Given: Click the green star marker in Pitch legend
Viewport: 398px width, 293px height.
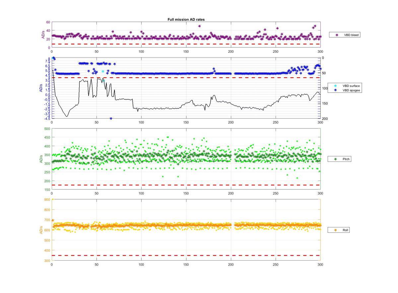Looking at the screenshot, I should click(x=335, y=159).
